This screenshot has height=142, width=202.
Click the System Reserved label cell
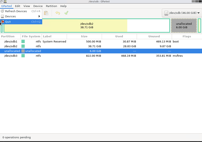point(54,41)
